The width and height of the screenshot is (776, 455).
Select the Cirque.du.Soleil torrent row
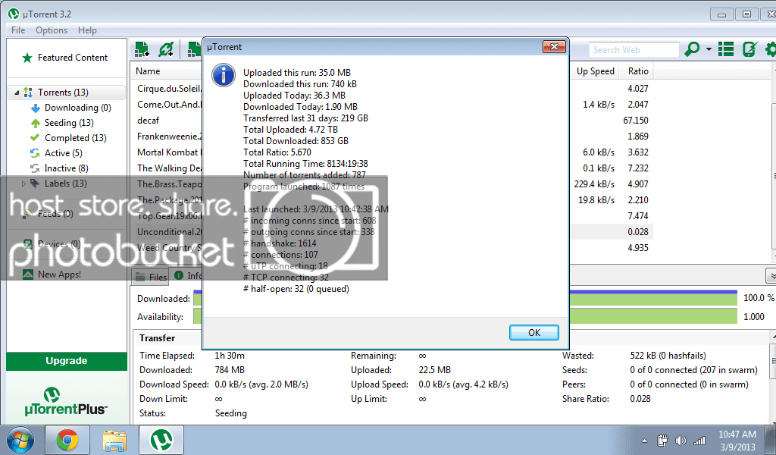click(169, 89)
